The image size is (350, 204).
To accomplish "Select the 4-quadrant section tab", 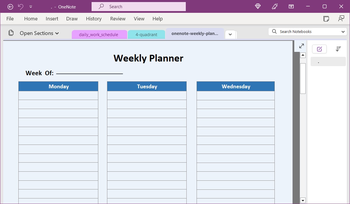I will pyautogui.click(x=146, y=34).
